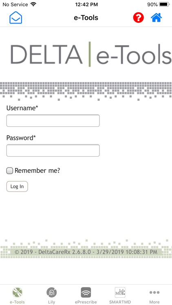
Task: Click the Remember me? label text
Action: (x=37, y=170)
